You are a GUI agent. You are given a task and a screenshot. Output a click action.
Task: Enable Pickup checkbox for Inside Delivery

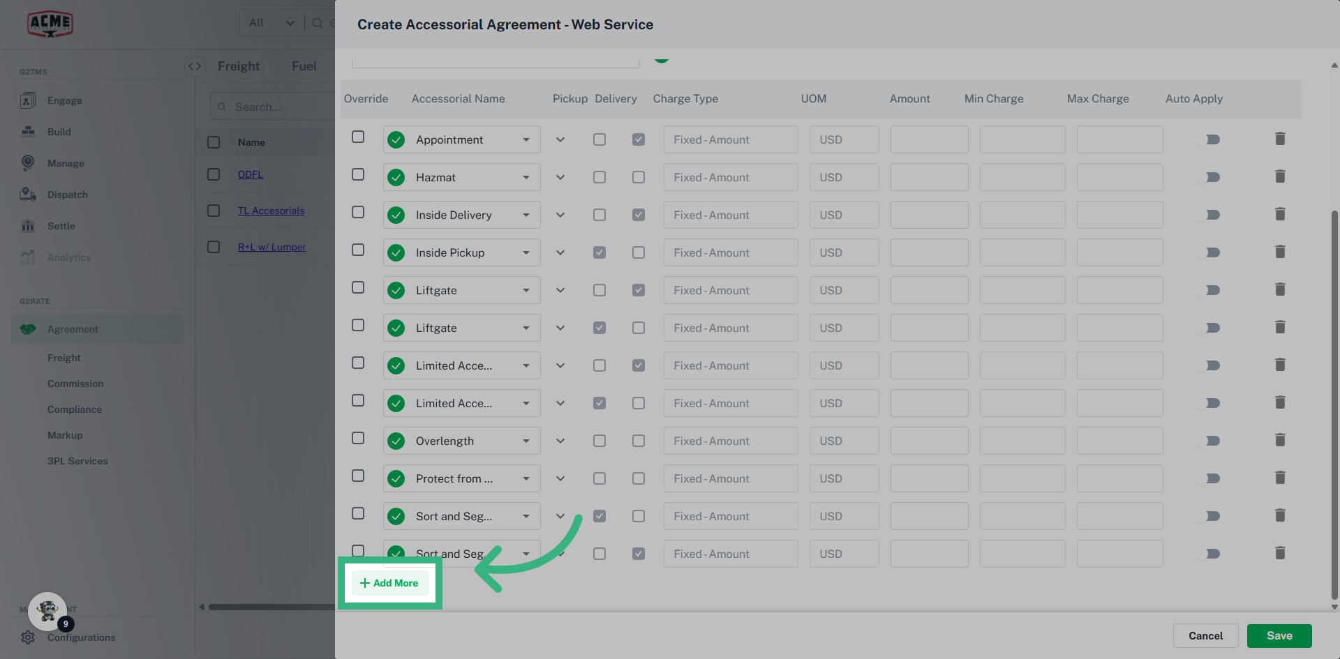(600, 215)
